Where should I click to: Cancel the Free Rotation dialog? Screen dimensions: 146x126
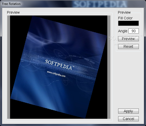click(128, 119)
